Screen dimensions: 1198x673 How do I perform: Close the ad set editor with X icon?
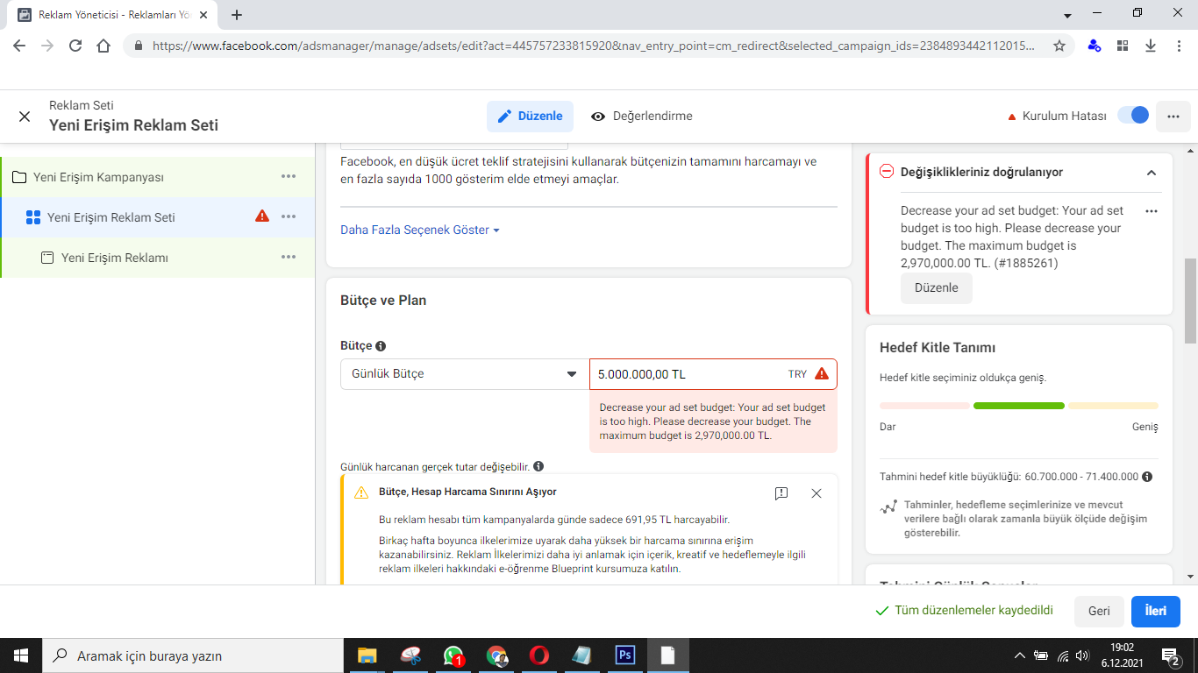(25, 117)
